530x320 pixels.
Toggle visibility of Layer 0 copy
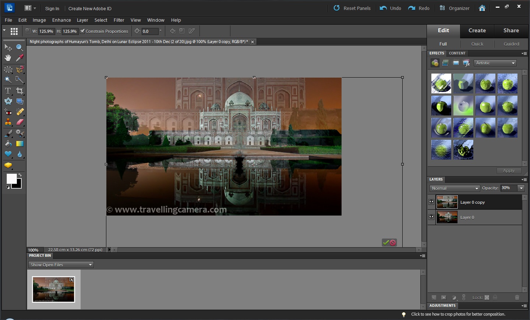point(431,202)
